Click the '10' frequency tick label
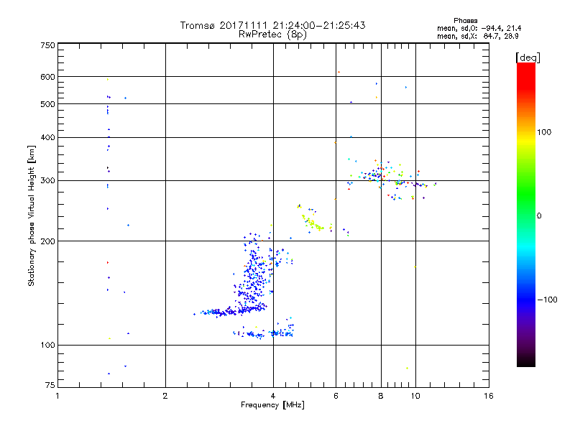This screenshot has height=431, width=575. pyautogui.click(x=415, y=396)
